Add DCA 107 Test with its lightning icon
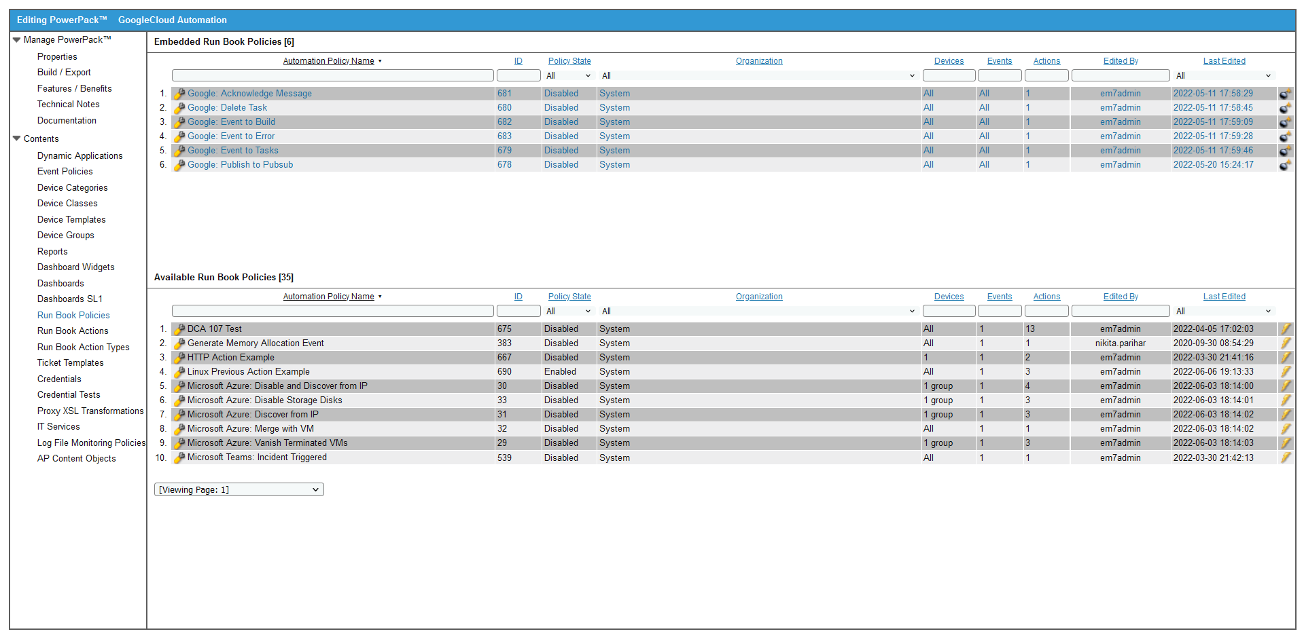Image resolution: width=1304 pixels, height=638 pixels. point(1286,329)
